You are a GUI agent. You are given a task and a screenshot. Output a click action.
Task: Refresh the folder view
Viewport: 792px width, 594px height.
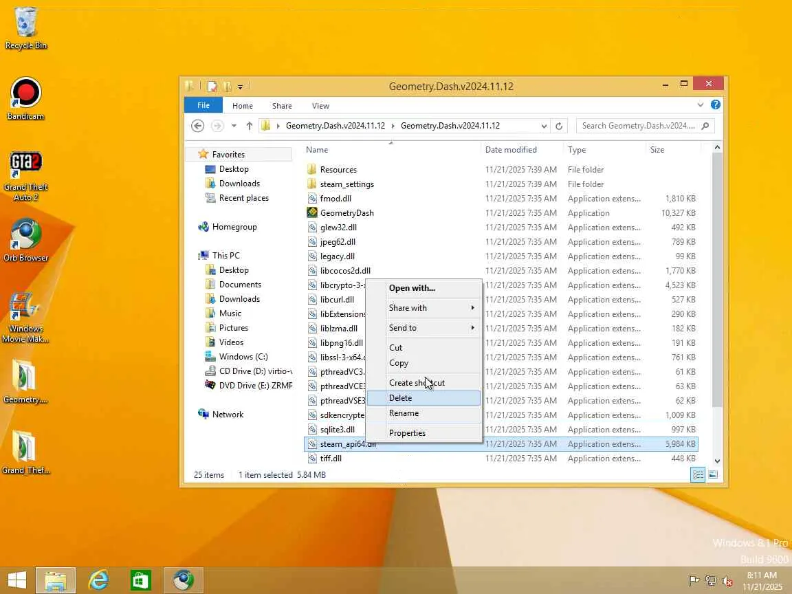click(x=559, y=126)
